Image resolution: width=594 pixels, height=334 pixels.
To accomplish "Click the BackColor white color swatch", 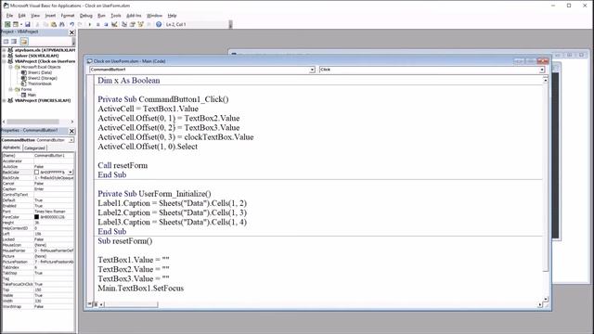I will pos(37,173).
